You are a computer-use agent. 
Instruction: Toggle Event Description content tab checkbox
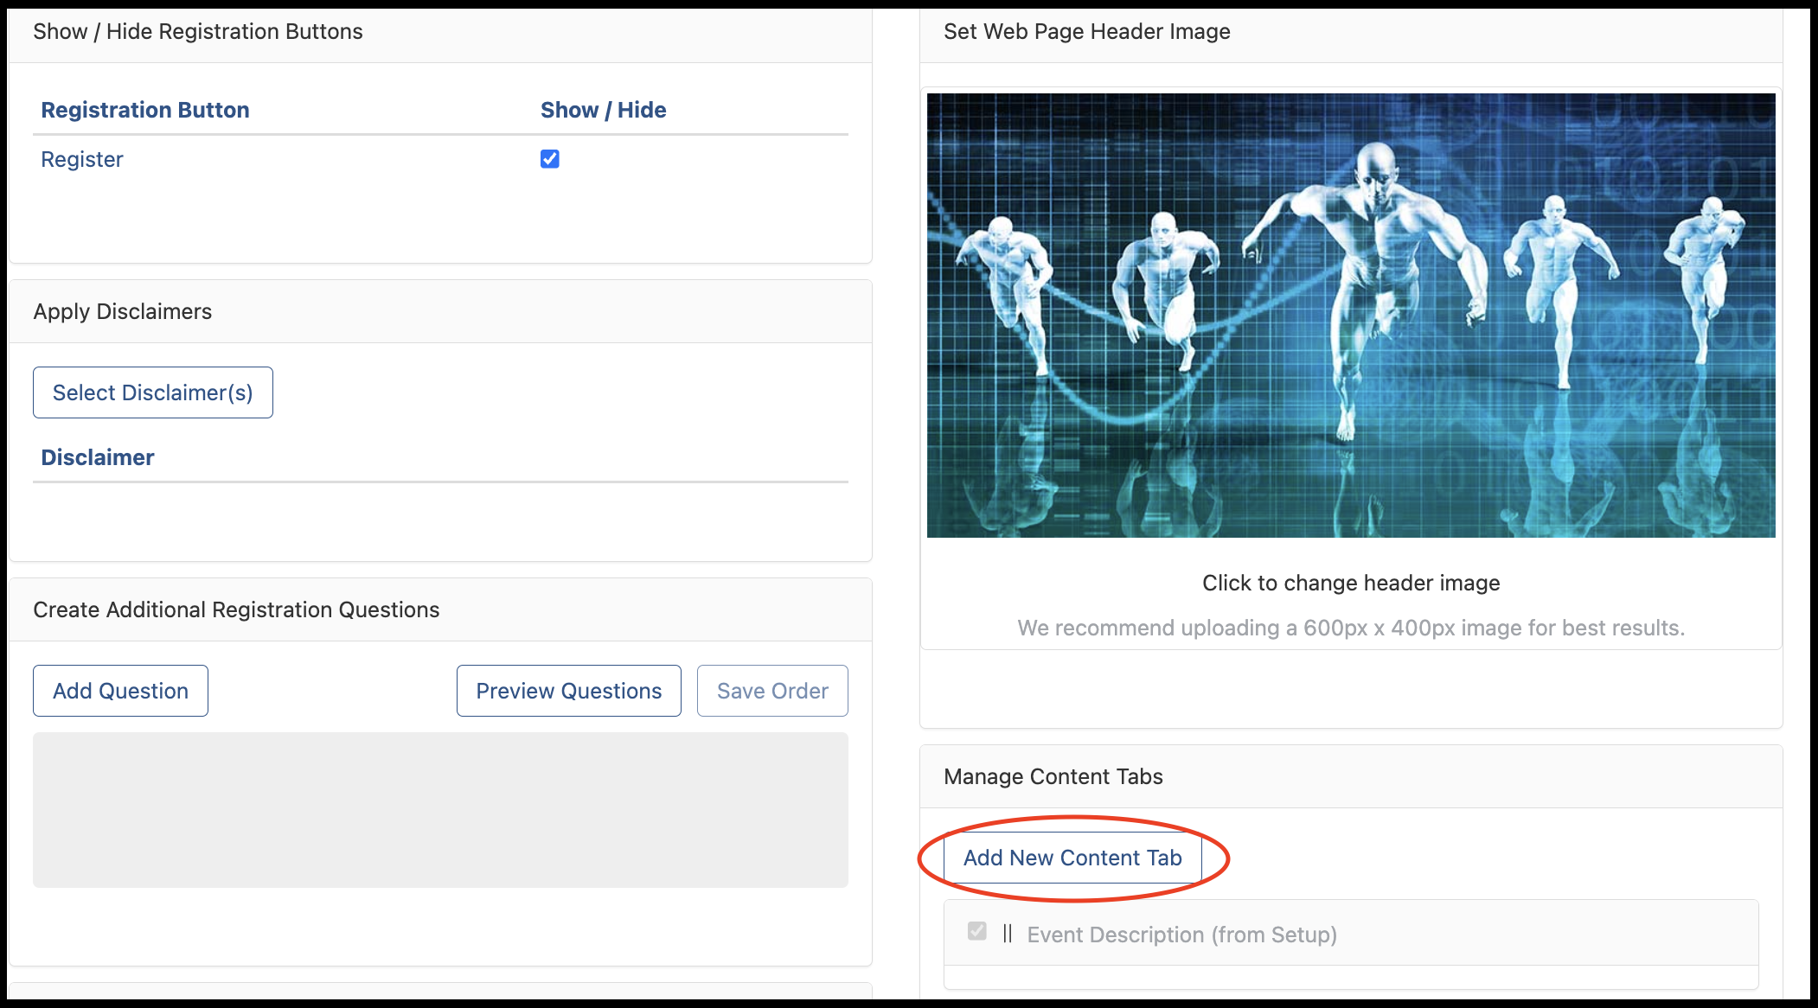(977, 931)
